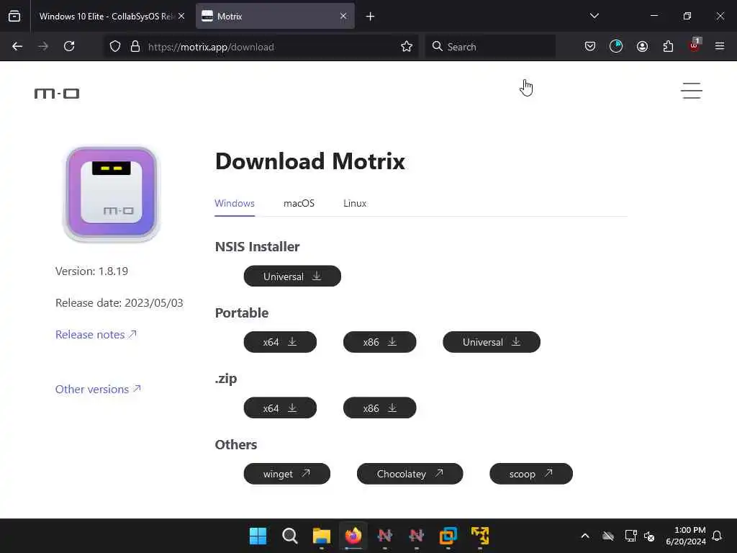Open the Other versions link
Image resolution: width=737 pixels, height=553 pixels.
(98, 390)
